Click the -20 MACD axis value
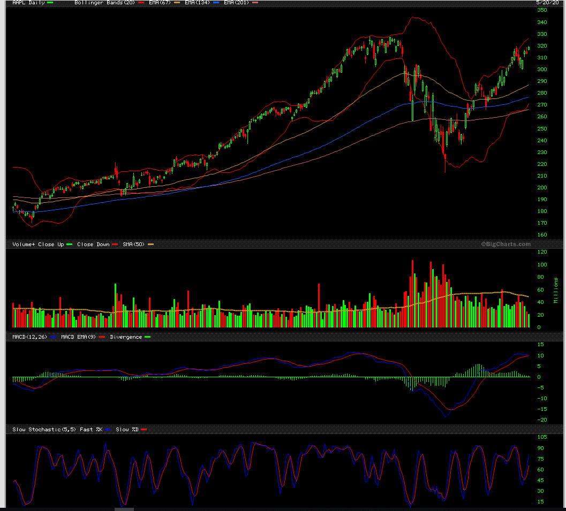 click(x=542, y=420)
